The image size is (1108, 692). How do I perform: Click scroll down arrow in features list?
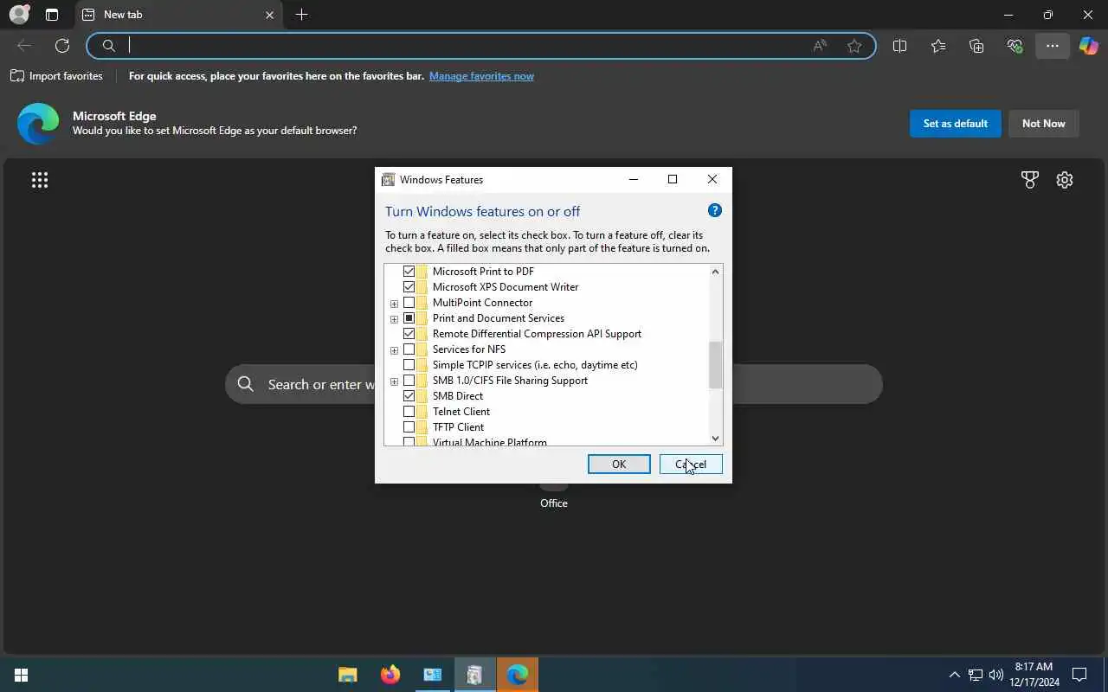(x=715, y=439)
